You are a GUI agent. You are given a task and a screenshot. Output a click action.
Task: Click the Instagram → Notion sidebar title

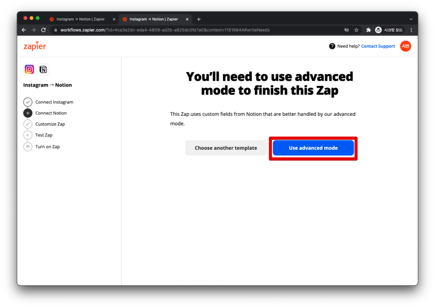(x=48, y=85)
